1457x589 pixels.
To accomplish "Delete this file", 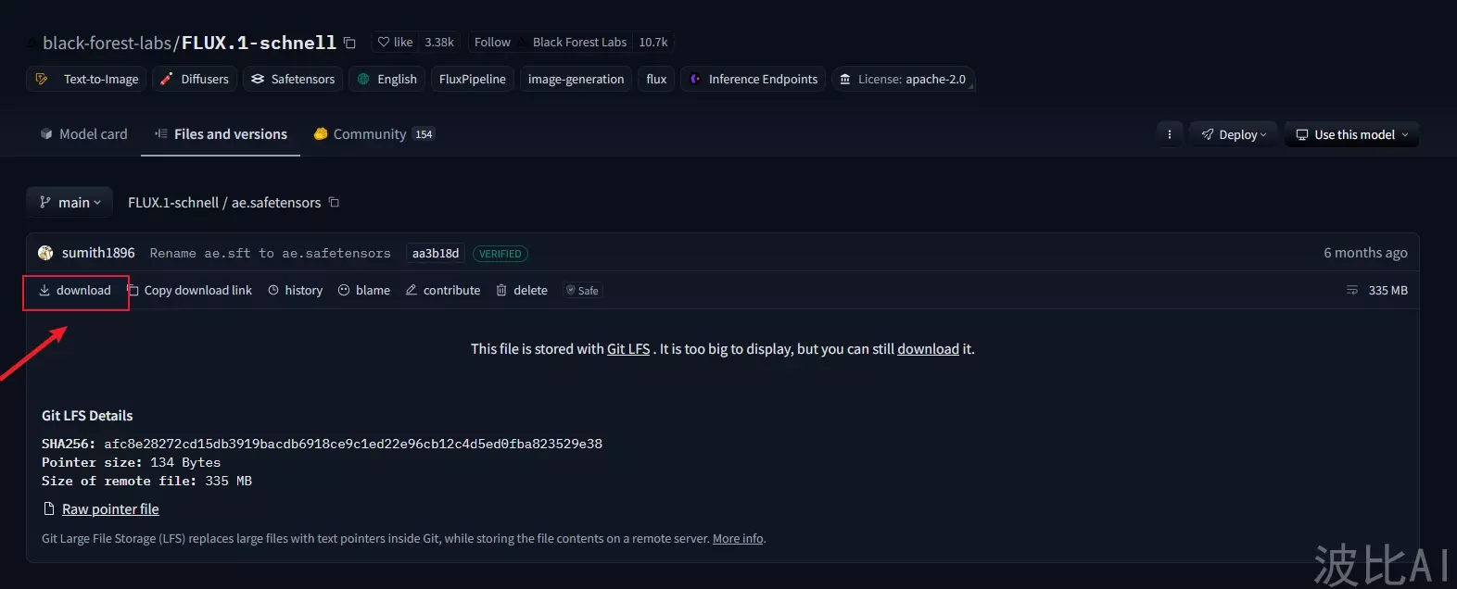I will tap(522, 291).
